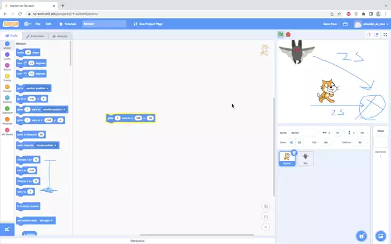Open the Backpack bar
This screenshot has width=391, height=244.
(x=137, y=241)
